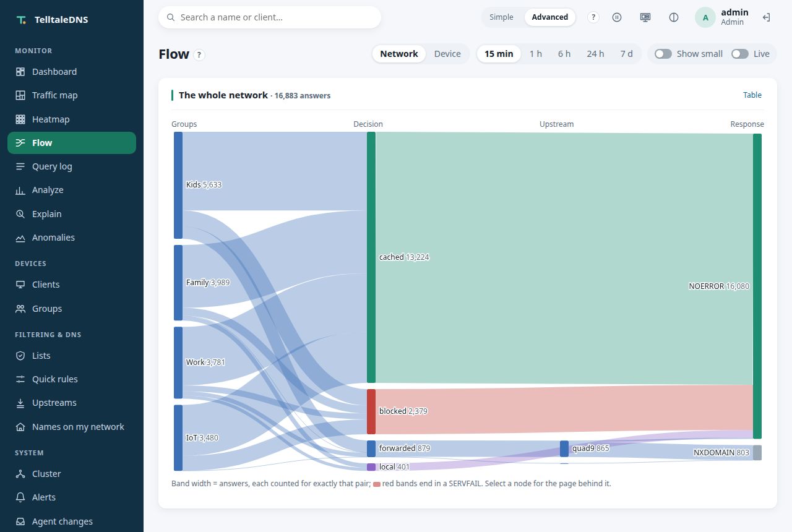Click the Flow sidebar icon
The image size is (792, 532).
click(20, 143)
